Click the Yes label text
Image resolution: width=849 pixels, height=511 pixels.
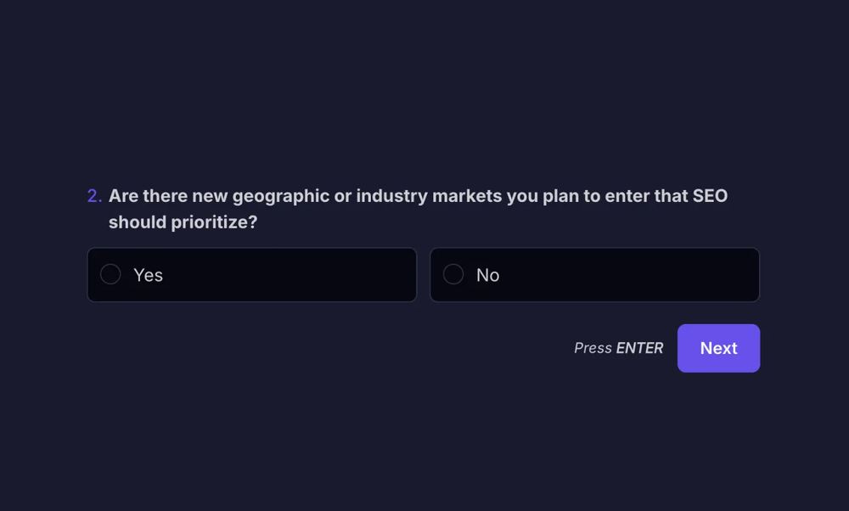[x=148, y=274]
